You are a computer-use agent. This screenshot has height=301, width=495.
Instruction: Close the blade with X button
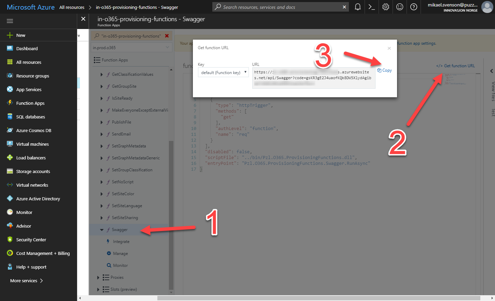coord(83,19)
